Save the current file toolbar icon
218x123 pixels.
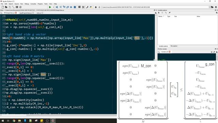[10, 7]
